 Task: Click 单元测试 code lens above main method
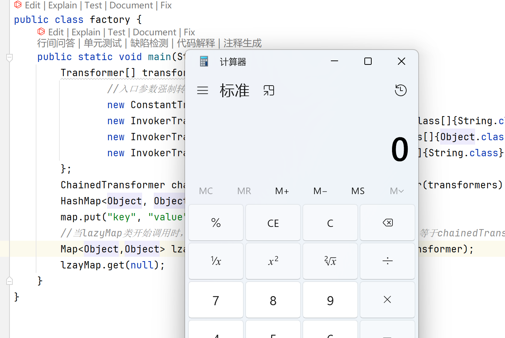pyautogui.click(x=102, y=43)
